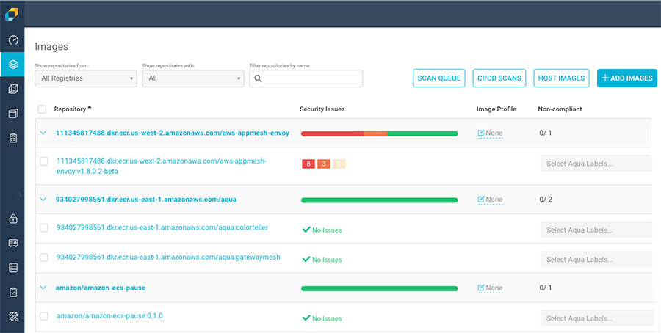Toggle the select-all repositories checkbox

click(x=42, y=109)
